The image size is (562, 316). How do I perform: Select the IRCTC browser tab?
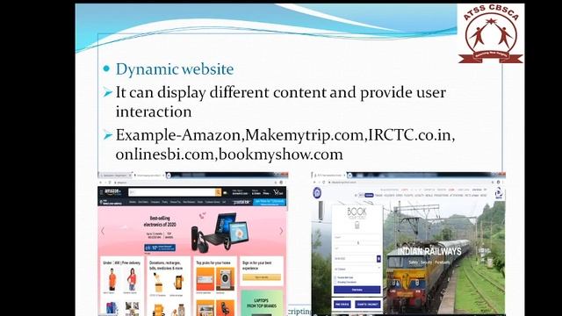[x=329, y=176]
